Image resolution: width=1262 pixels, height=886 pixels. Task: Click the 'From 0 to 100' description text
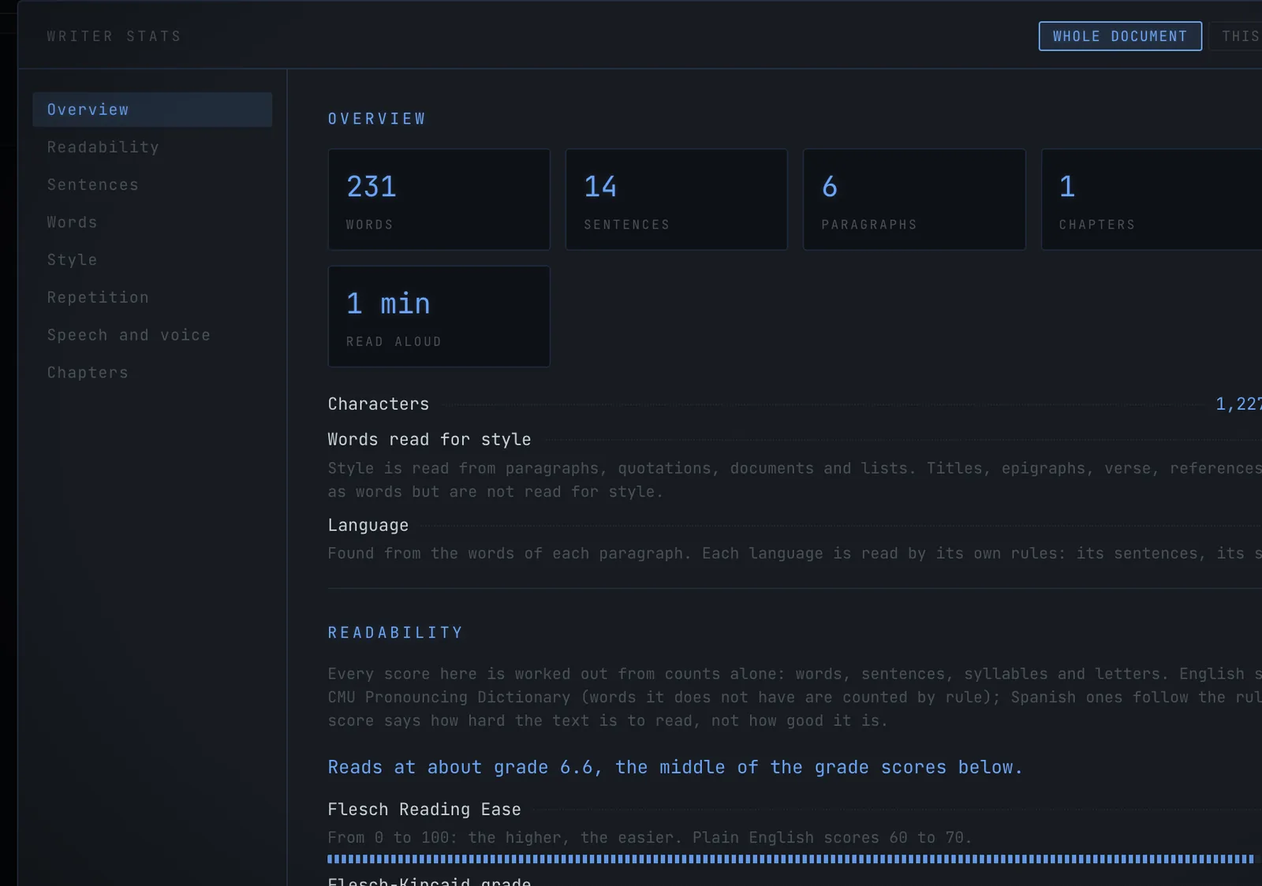[x=650, y=837]
